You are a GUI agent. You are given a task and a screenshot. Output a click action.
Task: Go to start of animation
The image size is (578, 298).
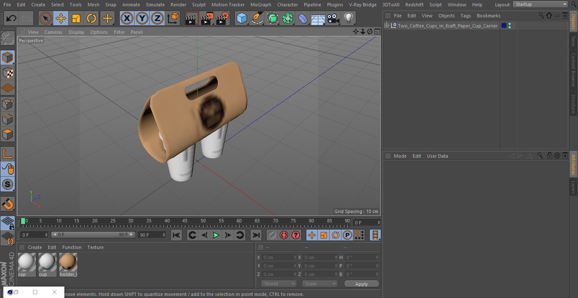[x=176, y=235]
